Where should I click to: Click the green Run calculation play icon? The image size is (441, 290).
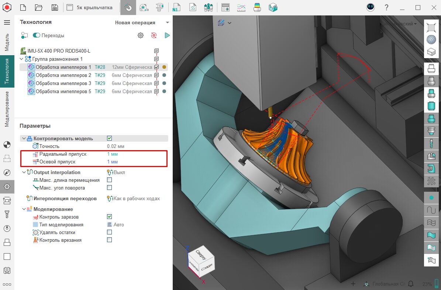167,35
